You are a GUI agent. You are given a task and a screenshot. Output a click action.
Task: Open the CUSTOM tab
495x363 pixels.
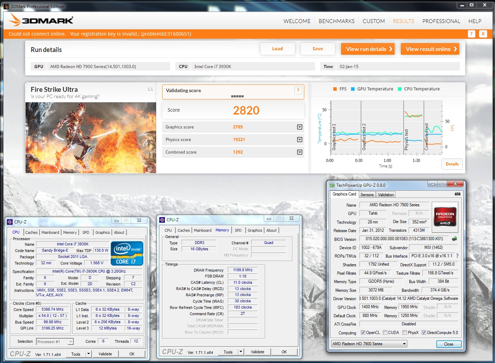tap(373, 21)
